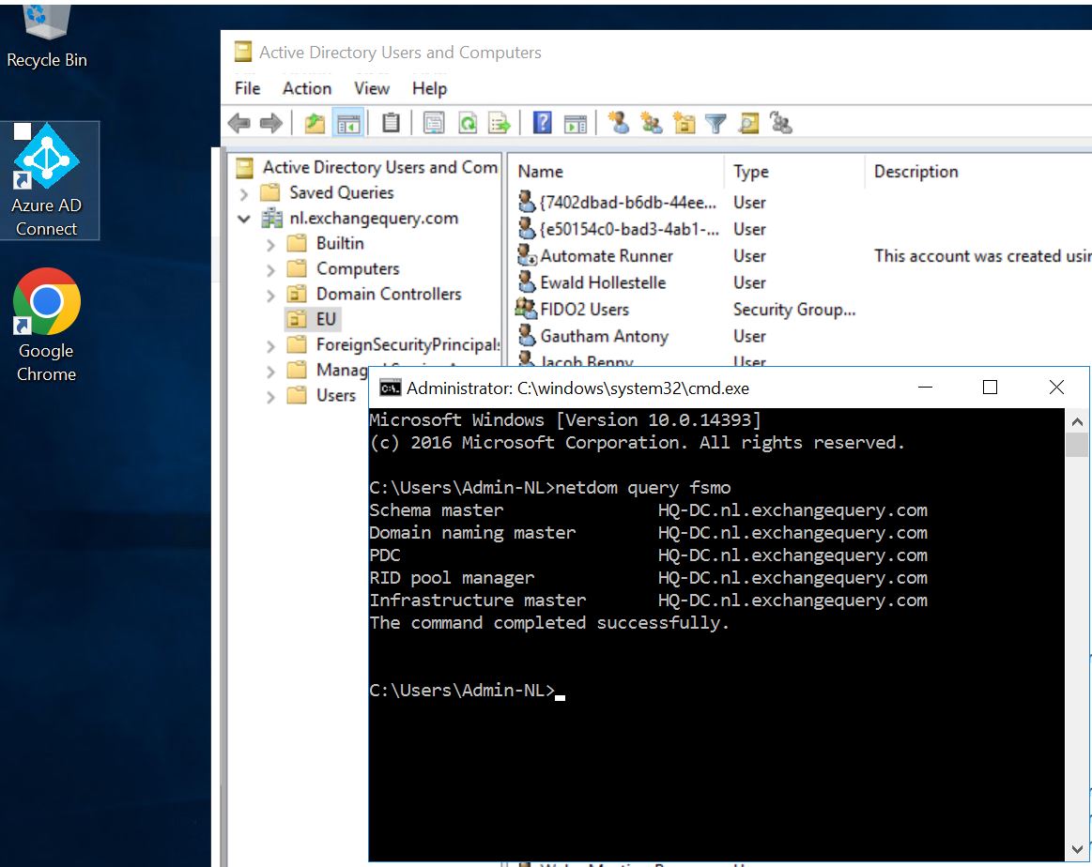Click the Export List toolbar icon
Screen dimensions: 1092x867
tap(499, 123)
